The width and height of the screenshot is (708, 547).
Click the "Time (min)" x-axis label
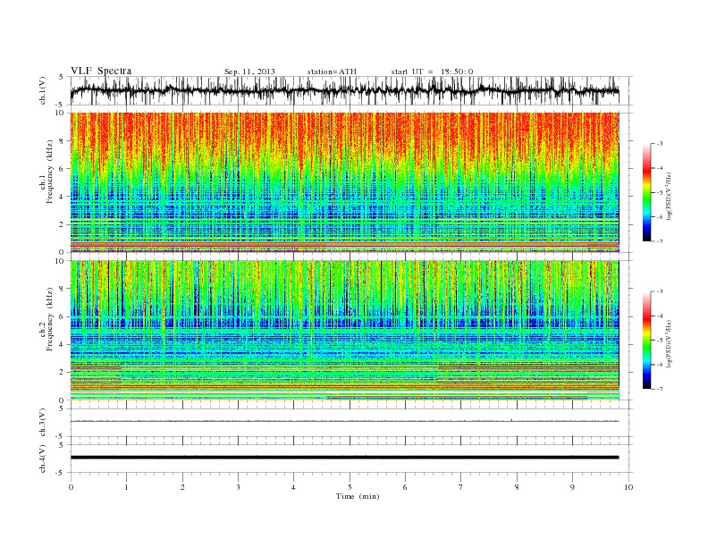(358, 496)
